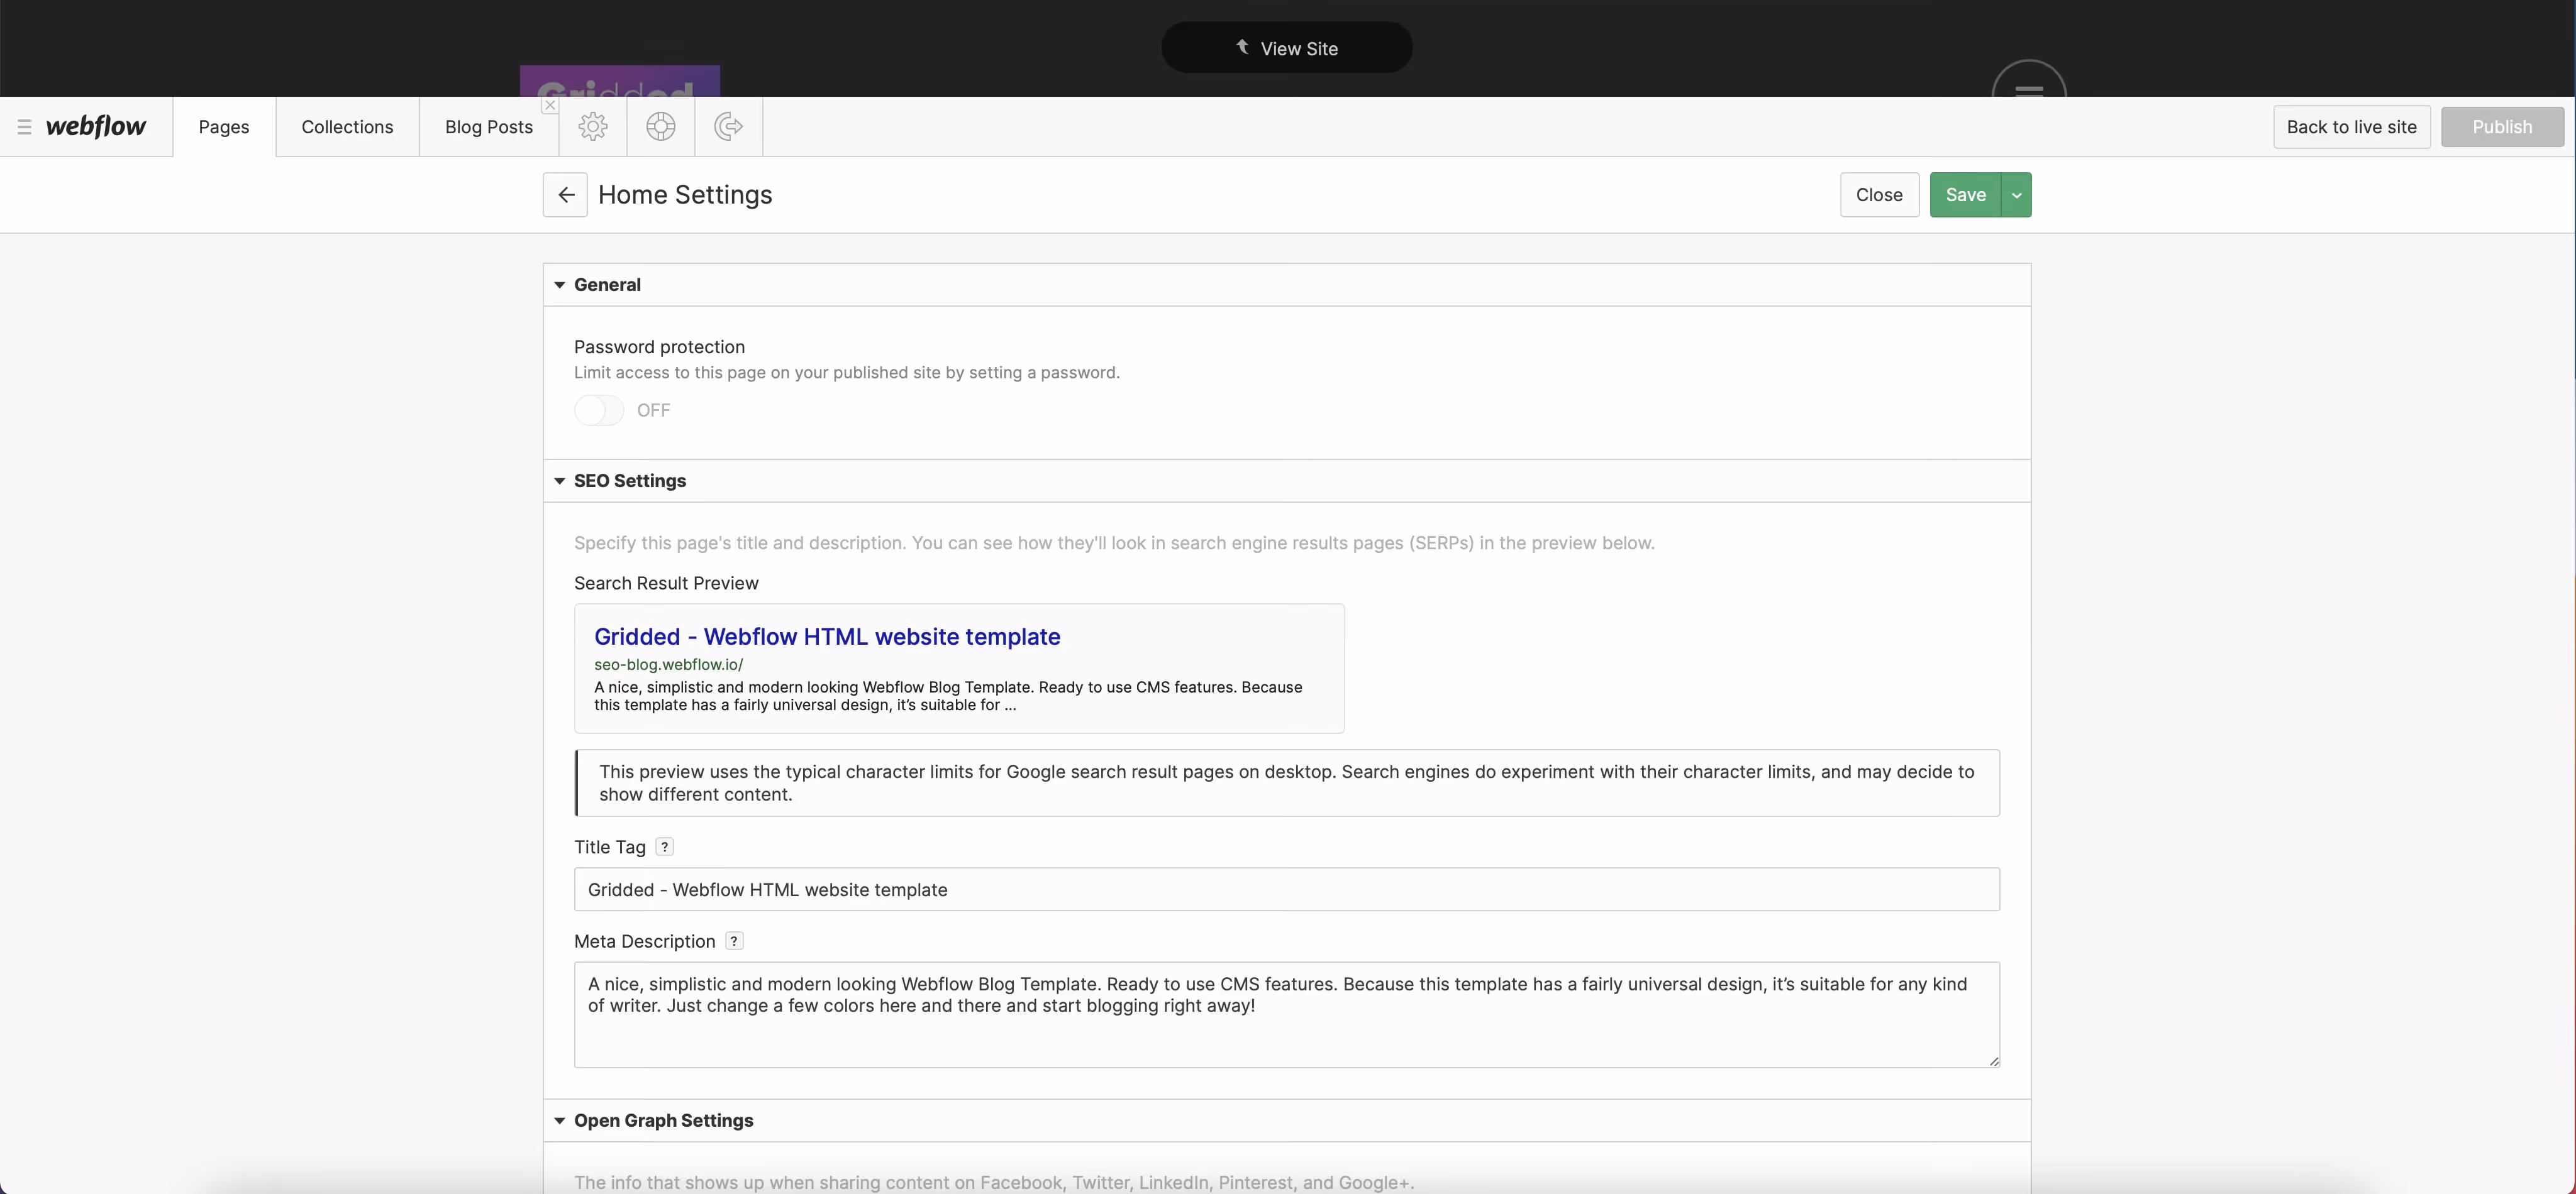Click the Meta Description help question mark
The height and width of the screenshot is (1194, 2576).
[734, 941]
